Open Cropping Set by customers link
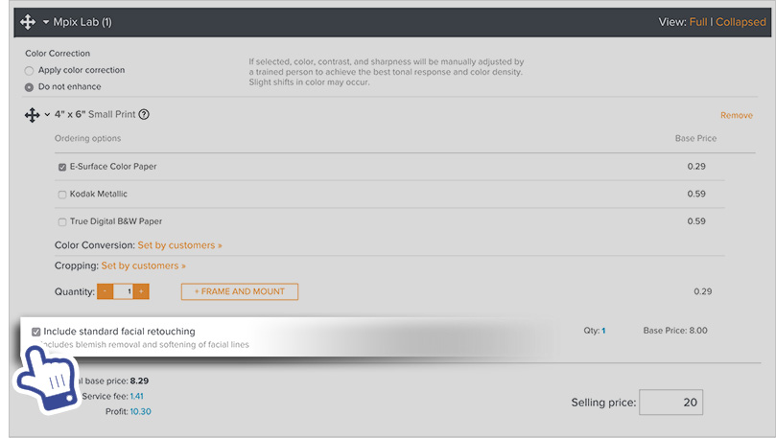 point(144,265)
